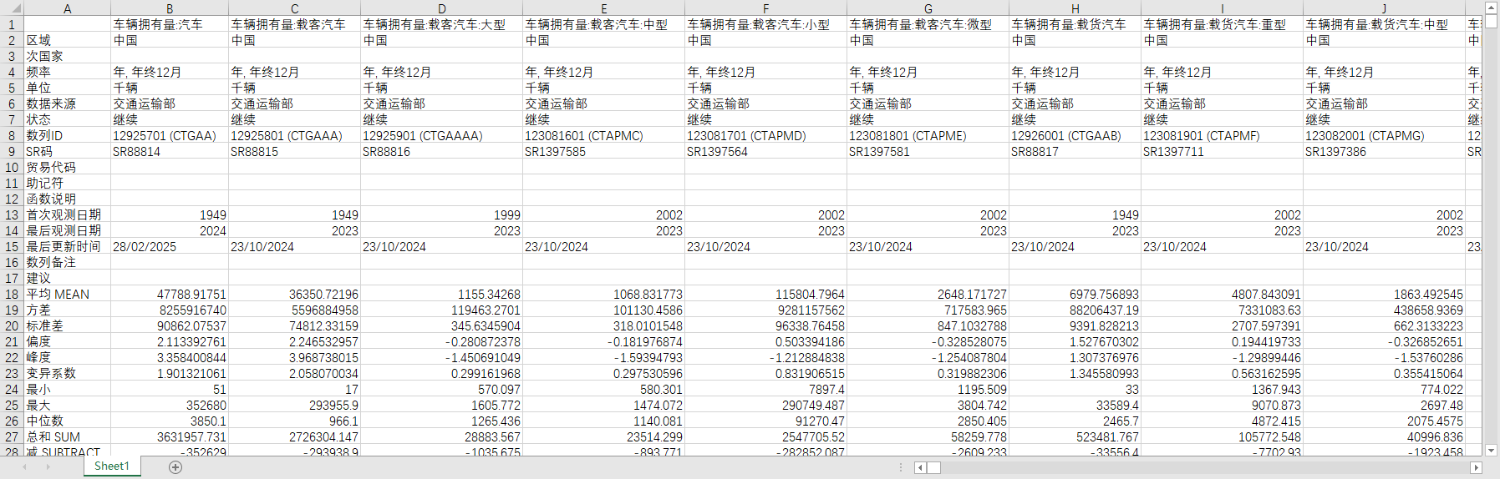Click cell '123082001 (CTAPMG)'

tap(1384, 135)
